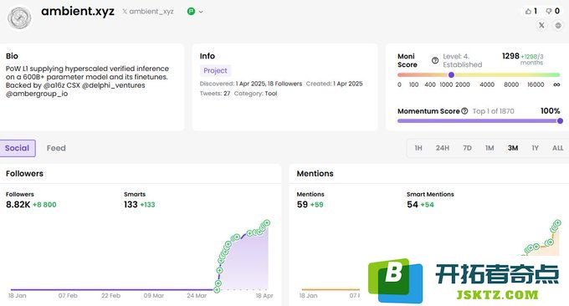Click the thumbs down icon
This screenshot has width=569, height=306.
click(549, 11)
